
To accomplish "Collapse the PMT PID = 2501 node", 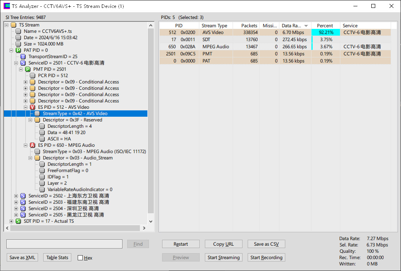I will (x=21, y=69).
